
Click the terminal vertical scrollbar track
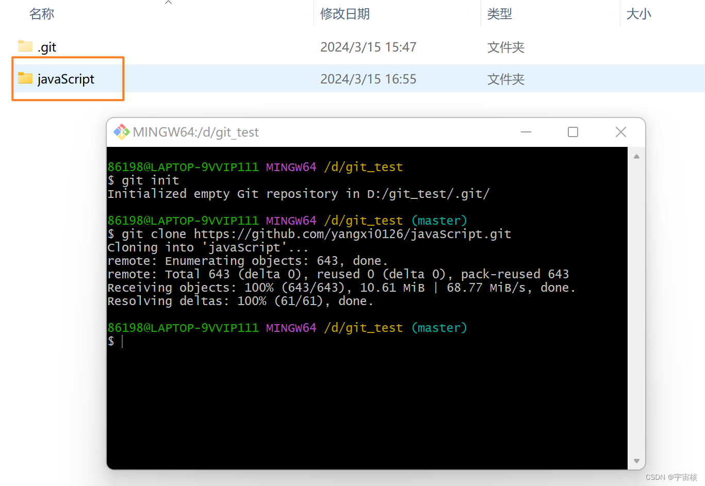point(636,308)
